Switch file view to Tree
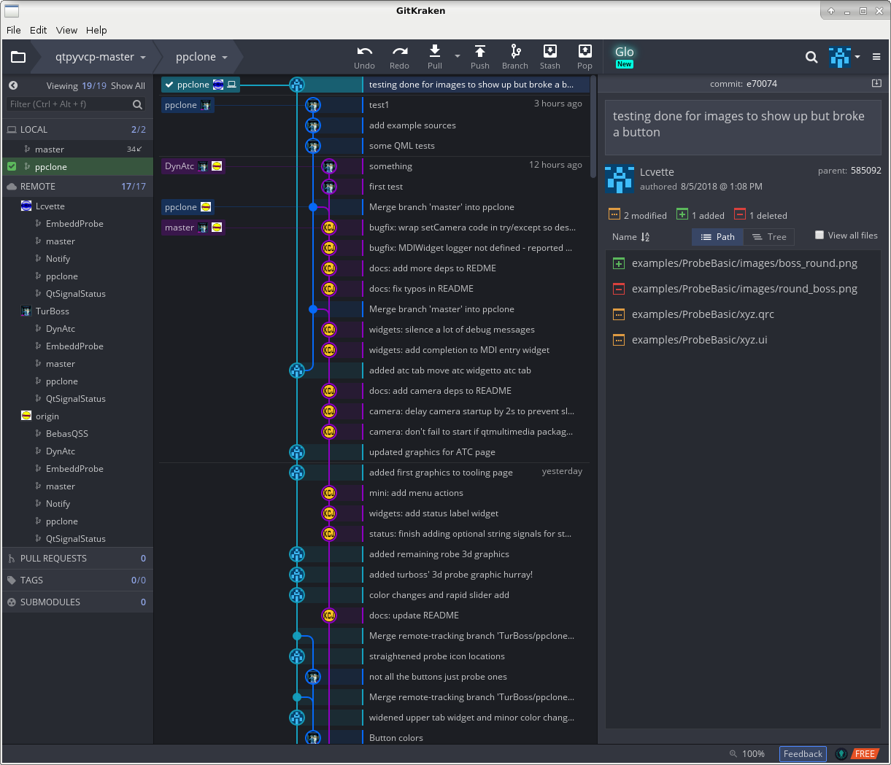The height and width of the screenshot is (765, 891). click(x=769, y=237)
